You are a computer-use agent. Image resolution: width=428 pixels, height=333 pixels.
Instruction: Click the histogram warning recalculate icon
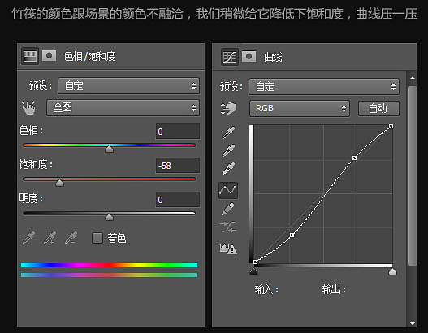coord(228,249)
